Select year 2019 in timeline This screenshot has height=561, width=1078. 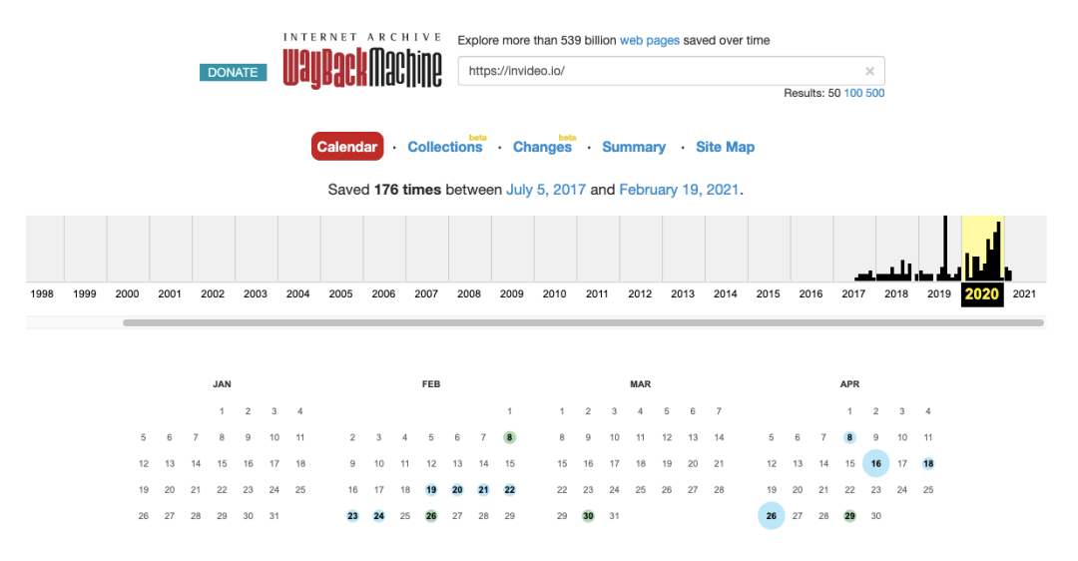[x=939, y=293]
